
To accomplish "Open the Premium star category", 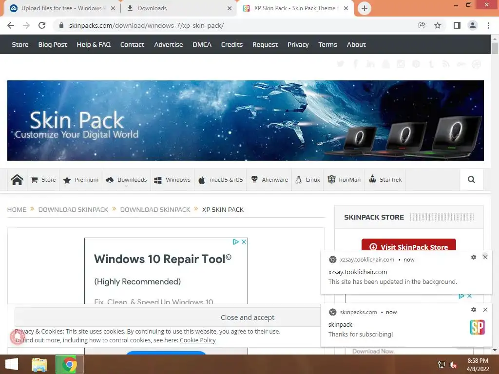I will pos(80,180).
